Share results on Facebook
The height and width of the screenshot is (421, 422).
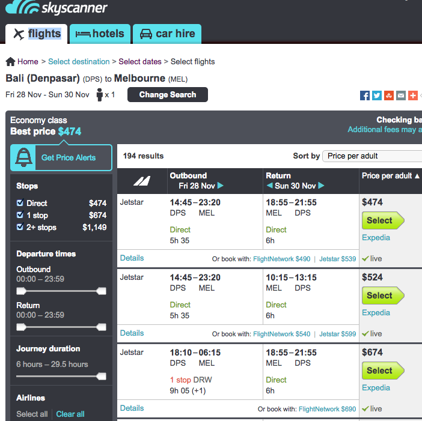pos(365,95)
